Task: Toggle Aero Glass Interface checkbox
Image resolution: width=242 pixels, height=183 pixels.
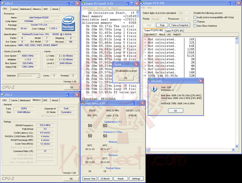Action: click(195, 26)
